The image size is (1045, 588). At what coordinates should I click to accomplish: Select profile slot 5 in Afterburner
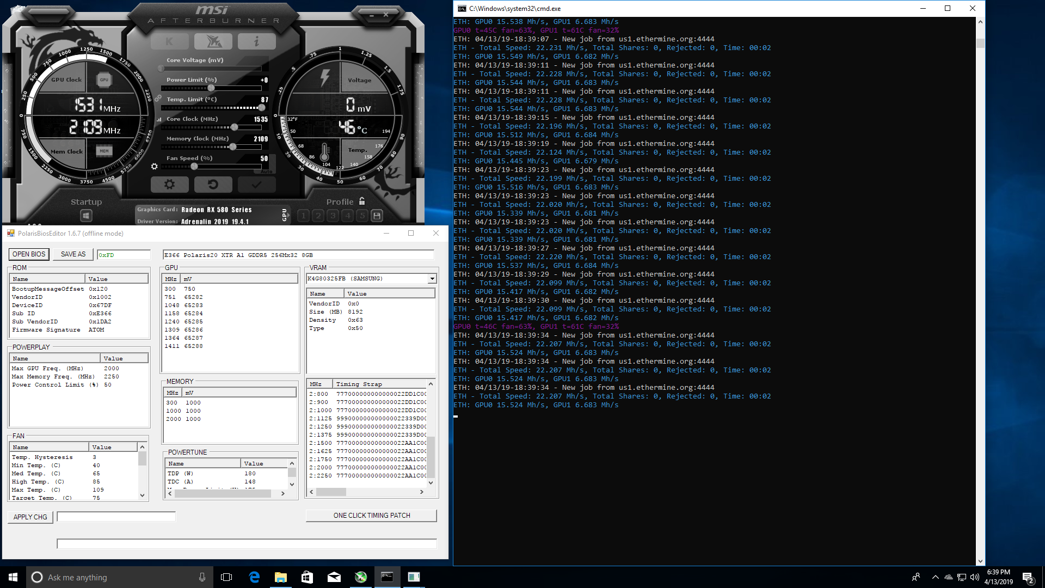coord(362,216)
